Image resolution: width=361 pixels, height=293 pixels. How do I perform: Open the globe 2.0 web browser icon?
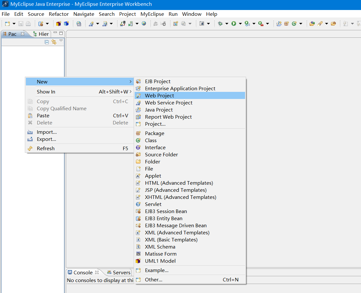click(79, 24)
